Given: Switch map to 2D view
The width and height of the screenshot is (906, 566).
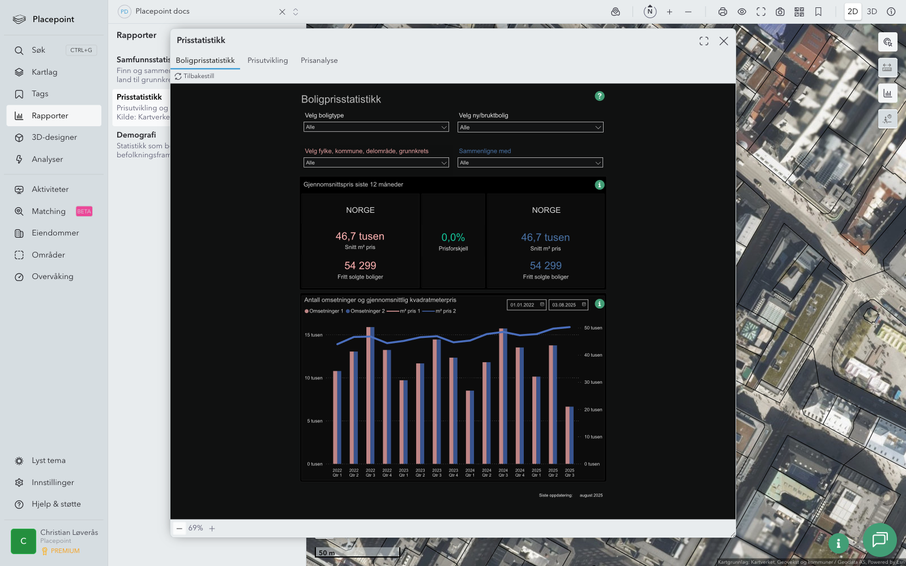Looking at the screenshot, I should point(852,12).
